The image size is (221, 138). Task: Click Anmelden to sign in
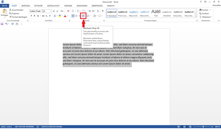click(x=217, y=5)
